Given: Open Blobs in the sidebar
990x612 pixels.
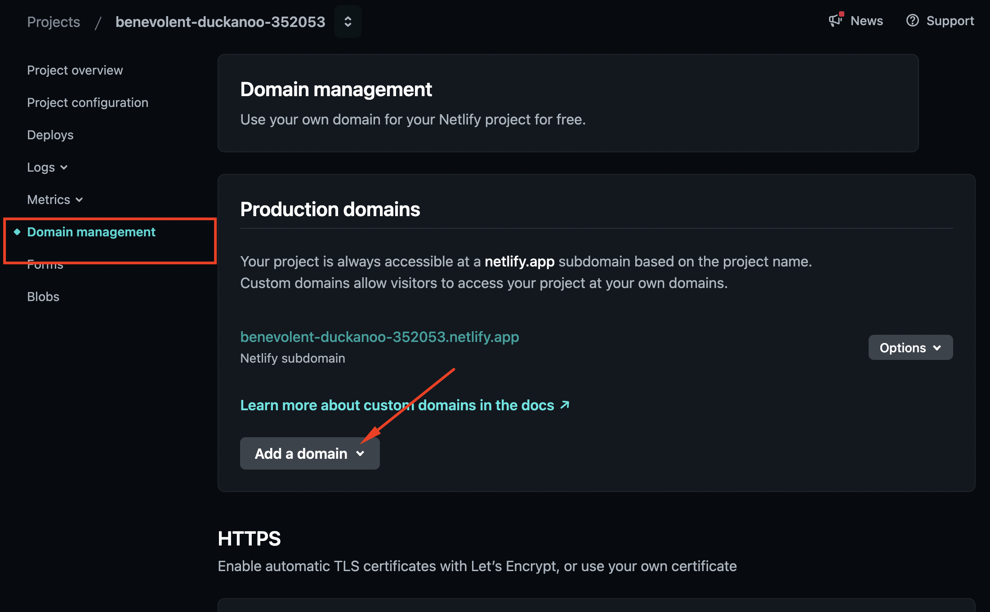Looking at the screenshot, I should click(43, 297).
